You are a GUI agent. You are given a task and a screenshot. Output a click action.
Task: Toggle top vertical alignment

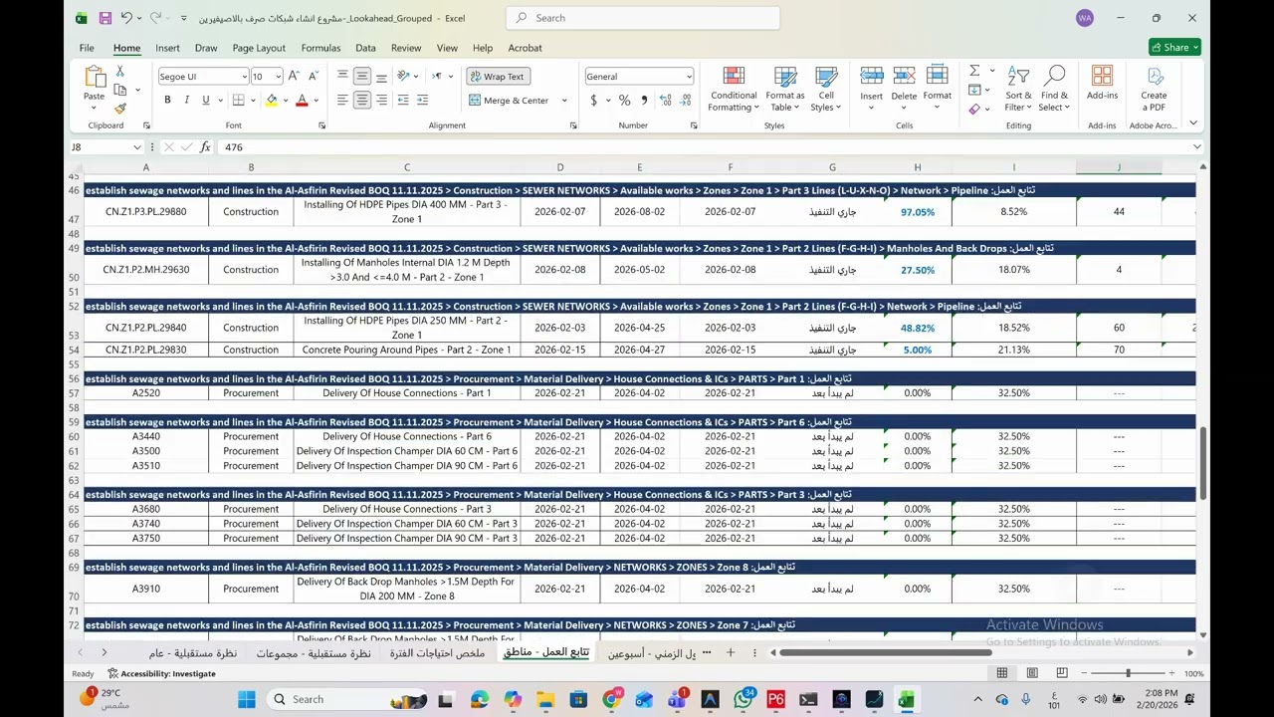pos(342,76)
